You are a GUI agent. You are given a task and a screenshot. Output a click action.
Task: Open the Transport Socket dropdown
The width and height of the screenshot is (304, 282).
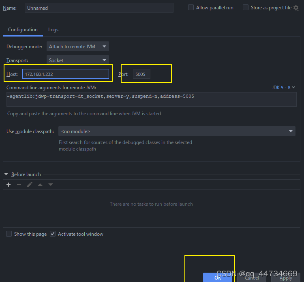77,60
